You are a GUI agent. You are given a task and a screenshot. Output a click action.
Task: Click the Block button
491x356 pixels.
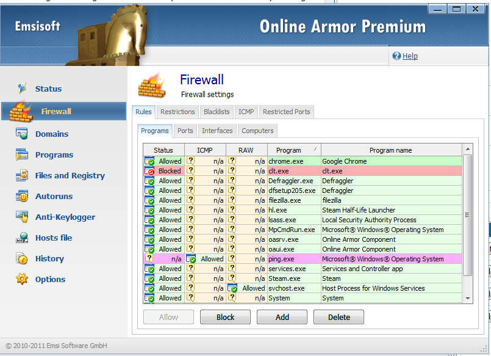pos(226,317)
